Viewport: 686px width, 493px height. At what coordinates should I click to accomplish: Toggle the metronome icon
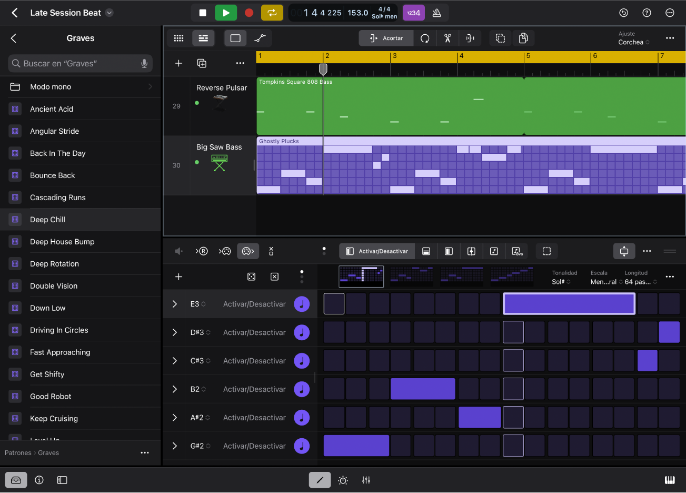click(436, 13)
